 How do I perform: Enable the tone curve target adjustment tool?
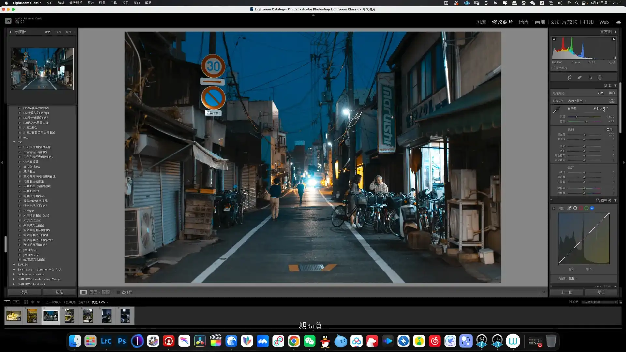(554, 208)
